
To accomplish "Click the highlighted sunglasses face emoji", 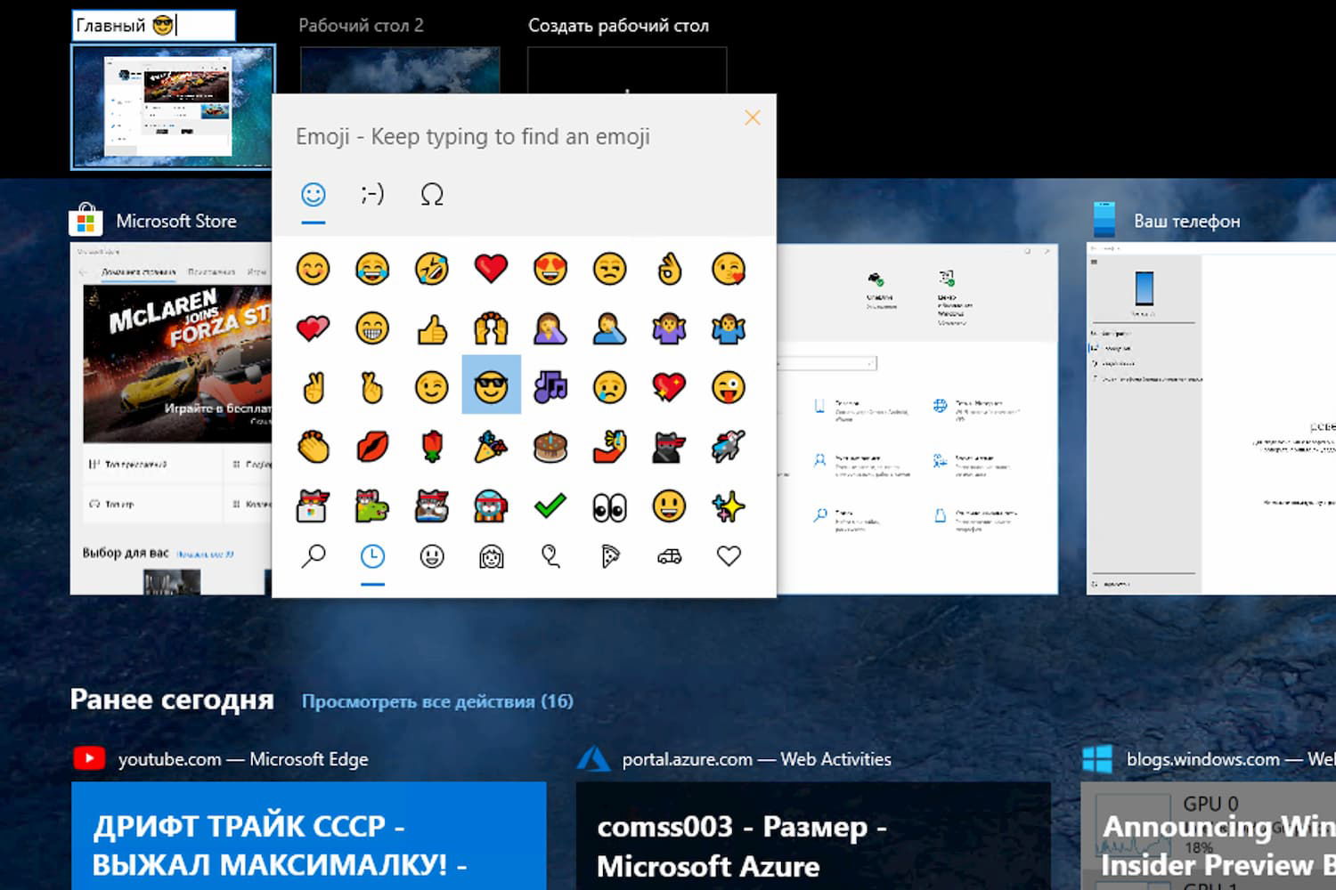I will click(x=491, y=384).
